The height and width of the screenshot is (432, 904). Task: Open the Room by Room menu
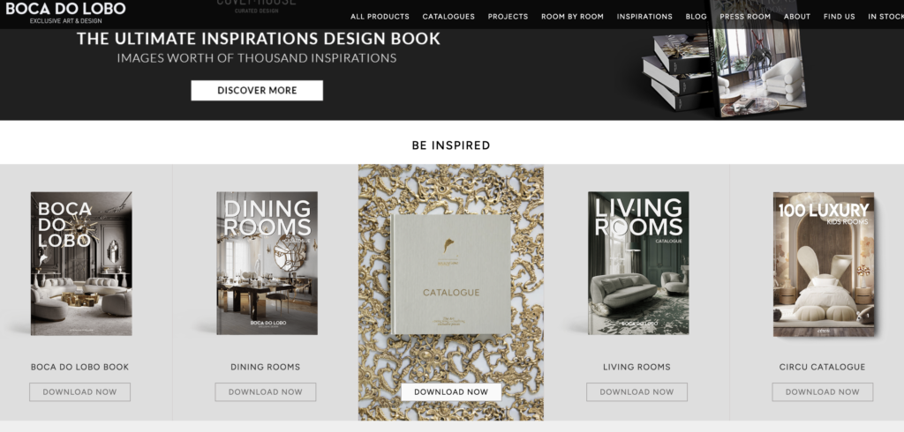coord(572,16)
